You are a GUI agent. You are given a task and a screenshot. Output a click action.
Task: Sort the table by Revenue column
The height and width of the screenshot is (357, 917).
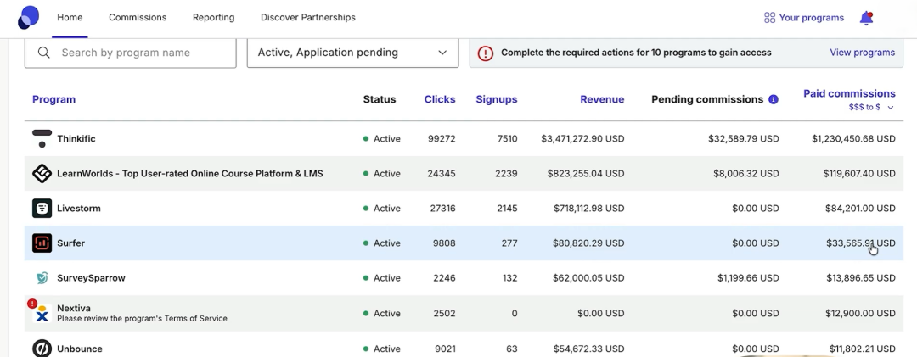[601, 99]
